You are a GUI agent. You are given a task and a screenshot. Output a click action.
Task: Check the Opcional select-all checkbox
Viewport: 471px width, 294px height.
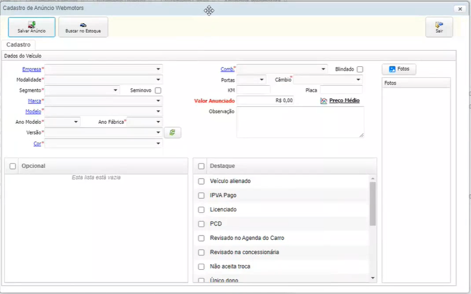[13, 166]
